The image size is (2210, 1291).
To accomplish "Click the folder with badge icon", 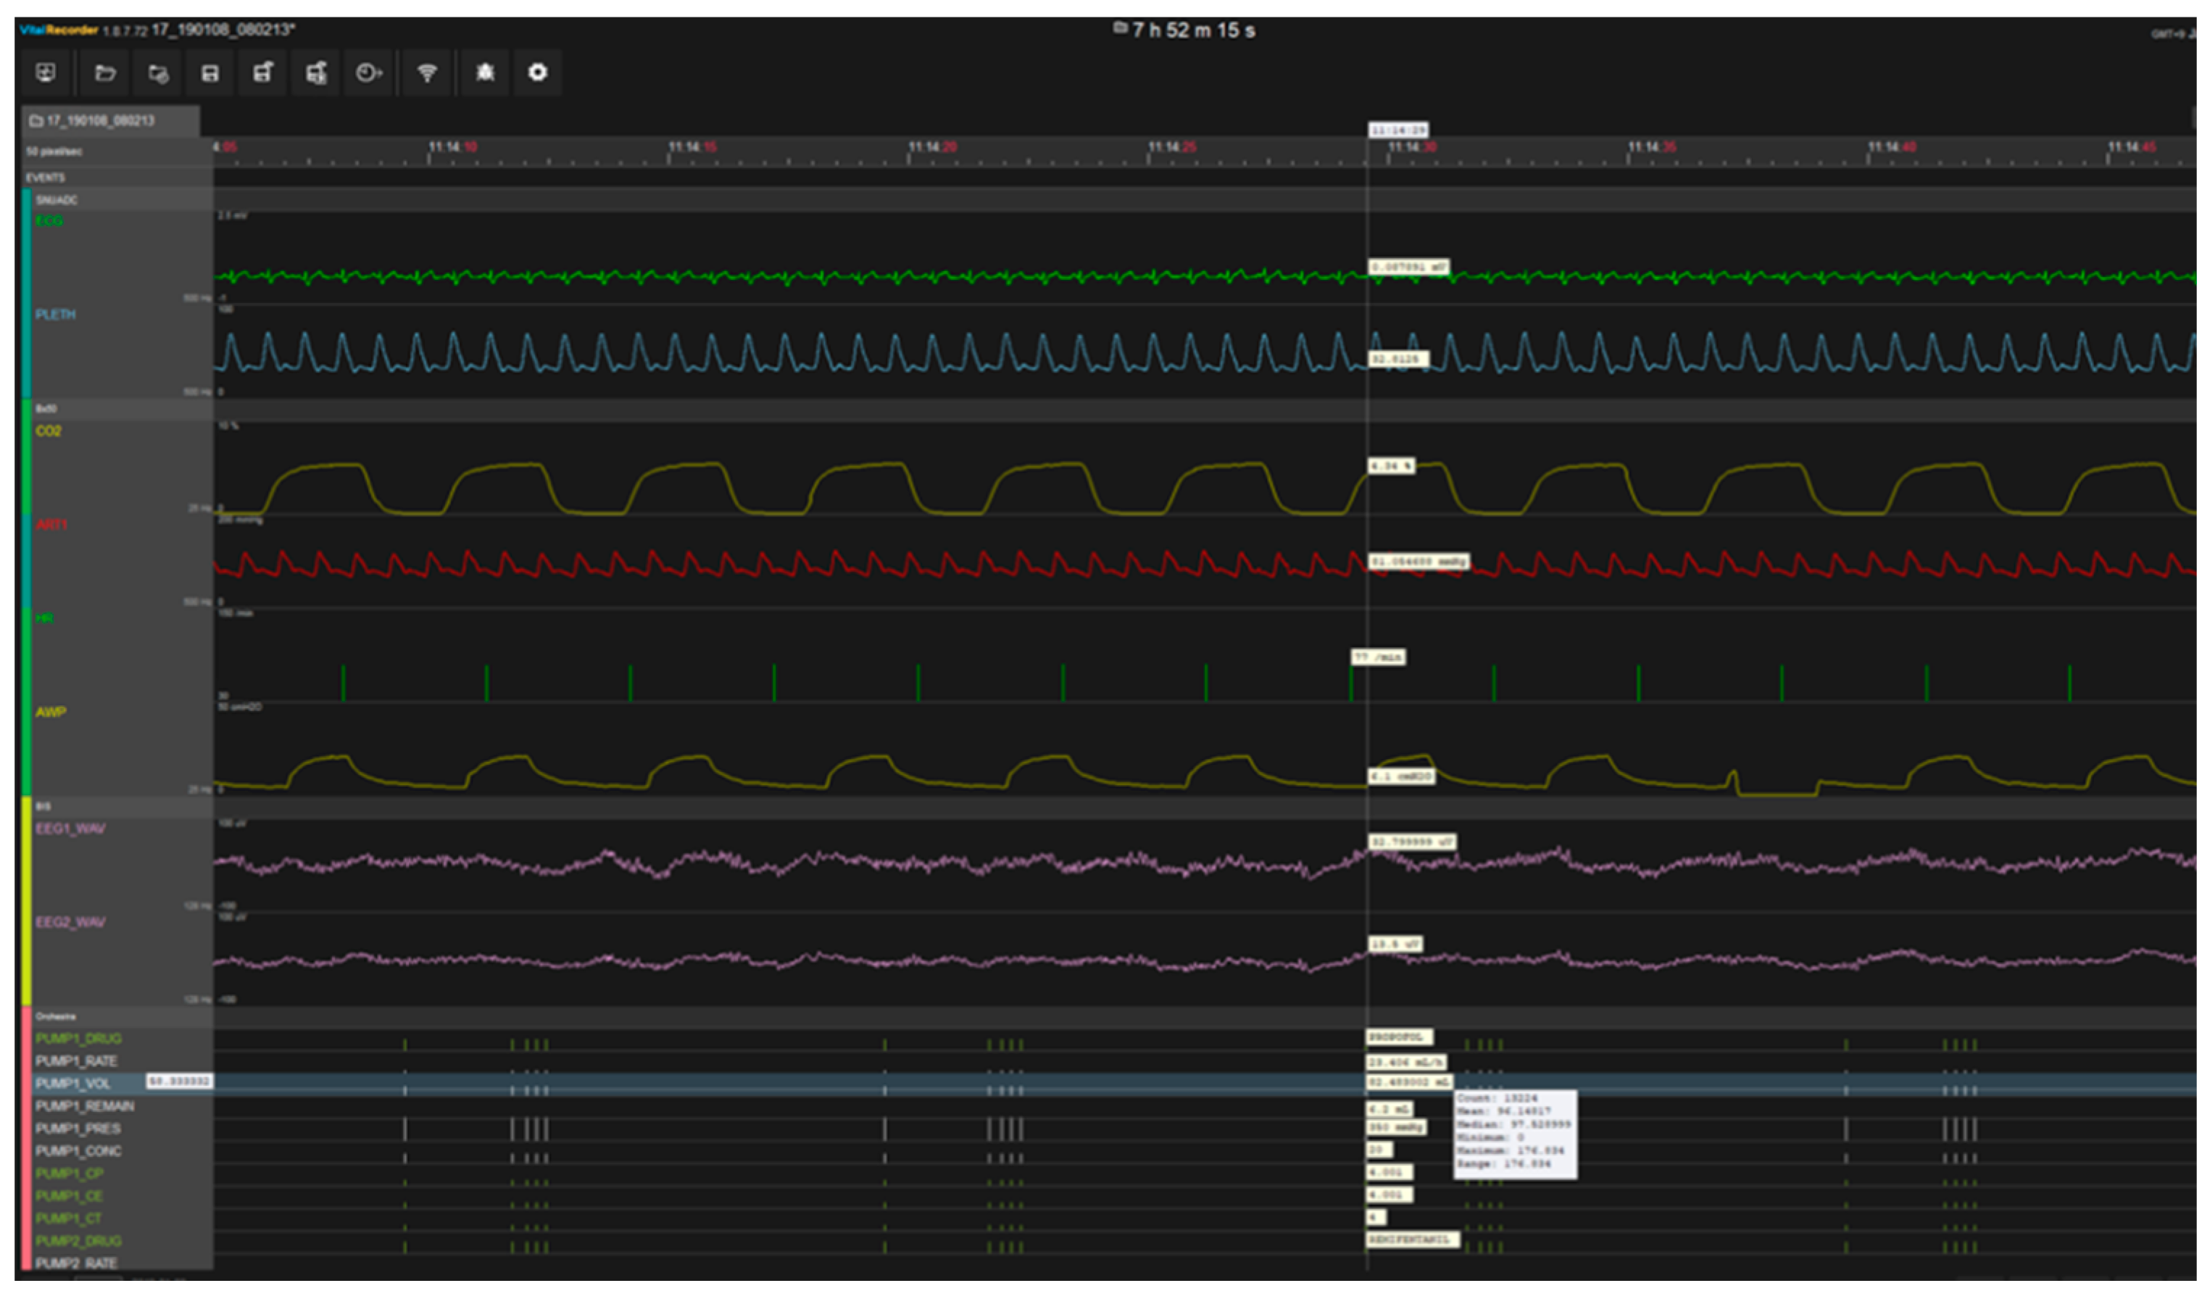I will click(158, 72).
